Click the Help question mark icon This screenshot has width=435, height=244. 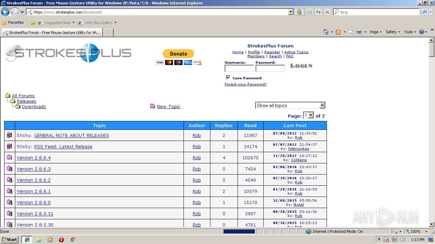point(422,32)
